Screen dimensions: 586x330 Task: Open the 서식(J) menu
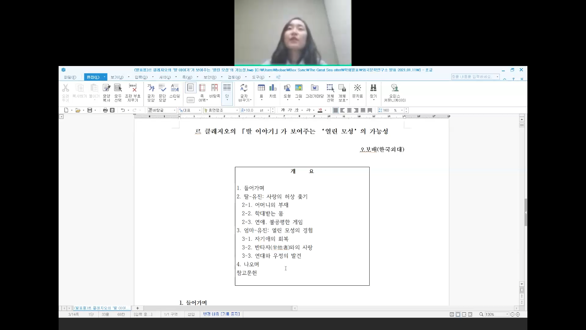point(165,77)
